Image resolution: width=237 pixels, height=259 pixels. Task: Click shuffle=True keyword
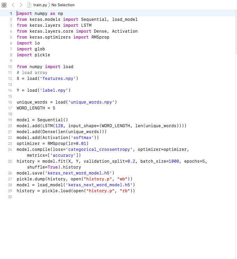(42, 167)
